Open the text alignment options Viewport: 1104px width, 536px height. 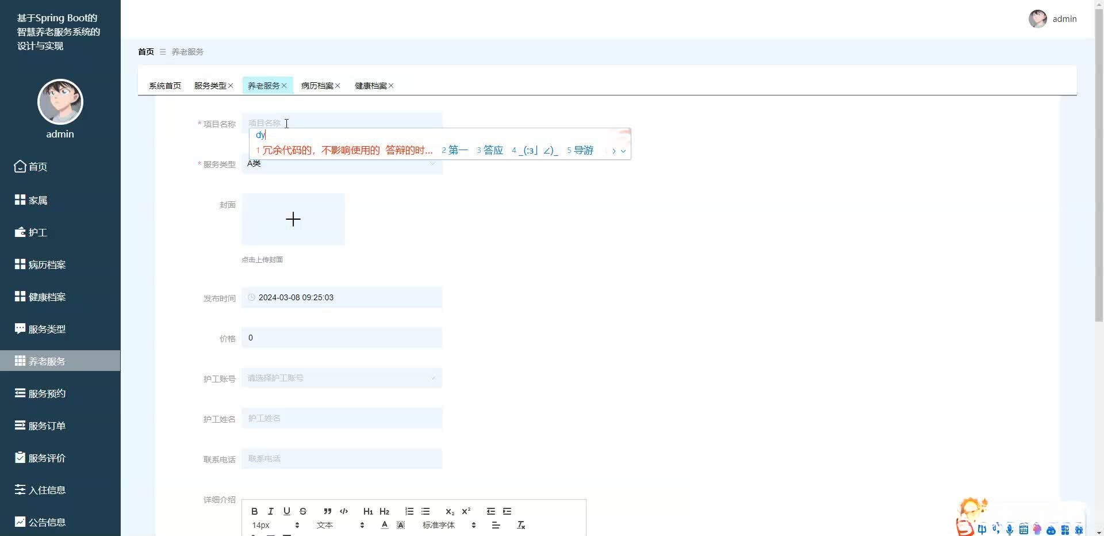pos(496,525)
